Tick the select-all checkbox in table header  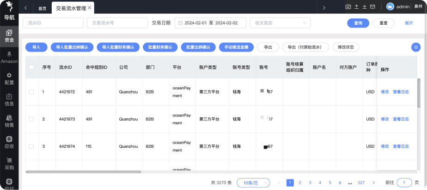click(x=31, y=67)
